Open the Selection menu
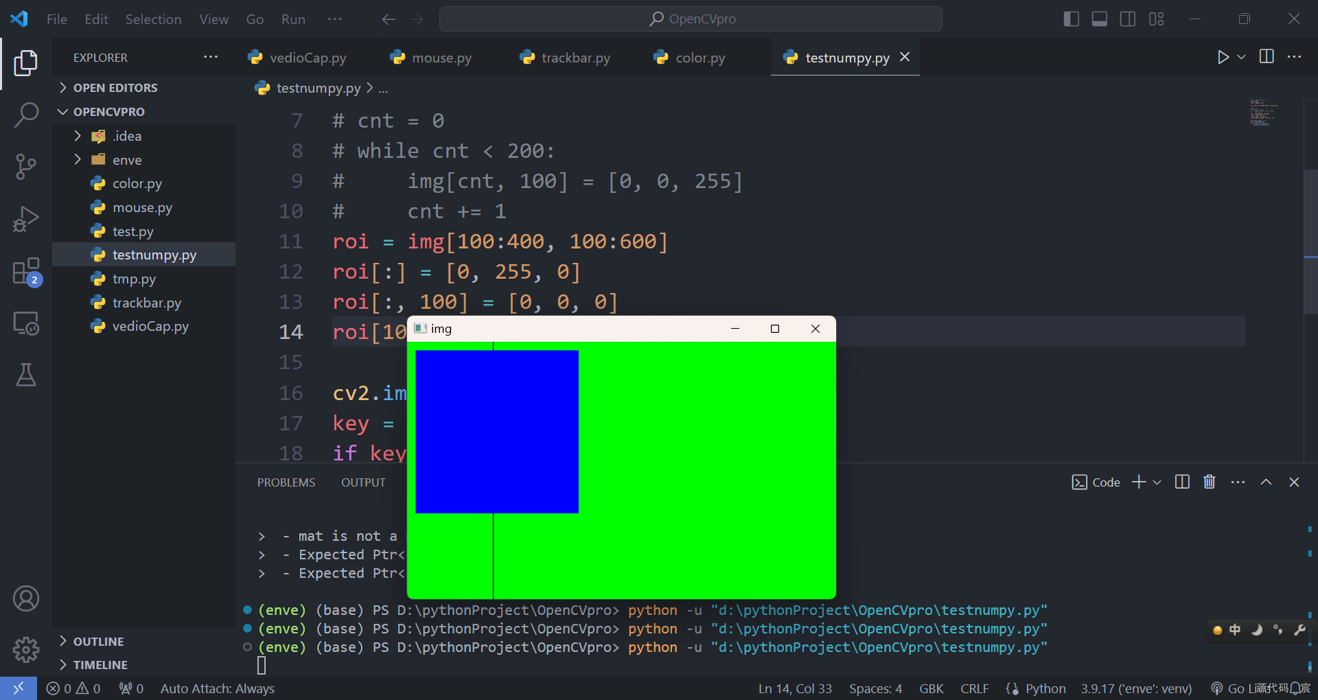This screenshot has width=1318, height=700. (153, 19)
